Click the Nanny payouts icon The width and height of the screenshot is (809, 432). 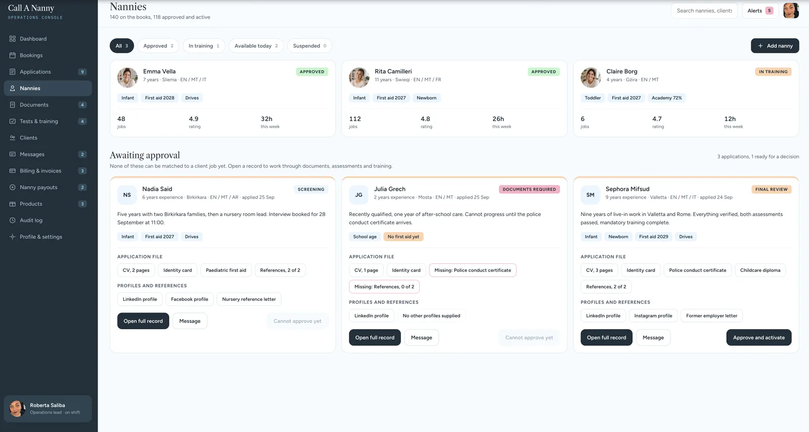click(13, 187)
